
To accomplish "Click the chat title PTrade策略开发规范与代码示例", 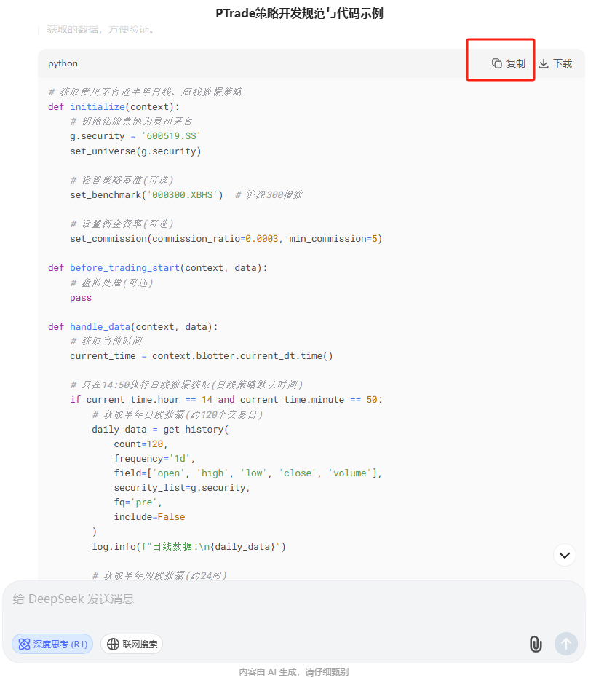I will (299, 13).
